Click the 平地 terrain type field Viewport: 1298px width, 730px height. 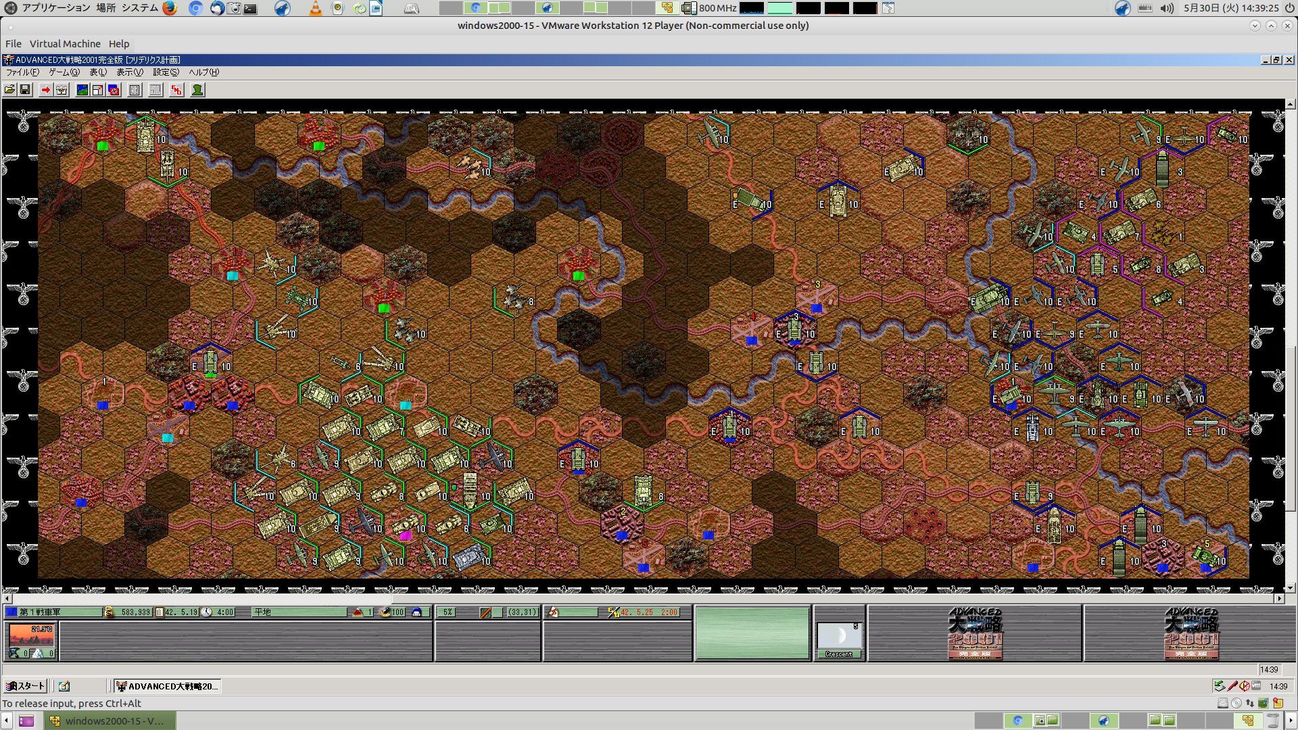tap(299, 612)
